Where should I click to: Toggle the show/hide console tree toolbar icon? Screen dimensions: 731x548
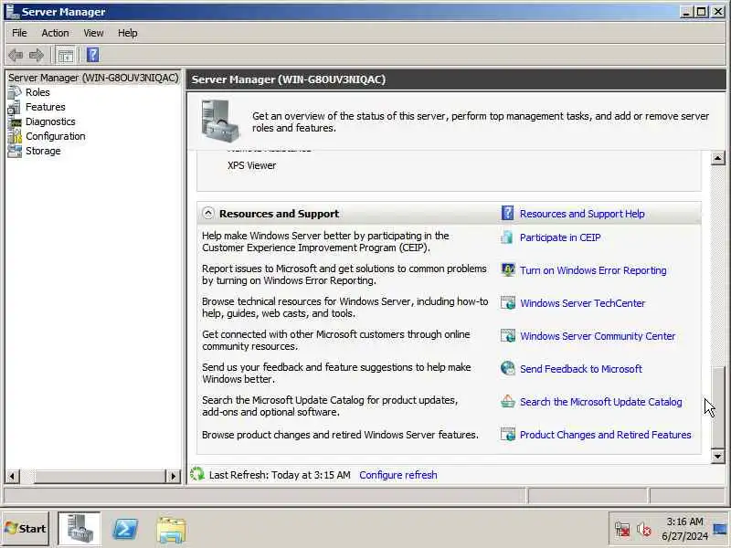coord(65,55)
